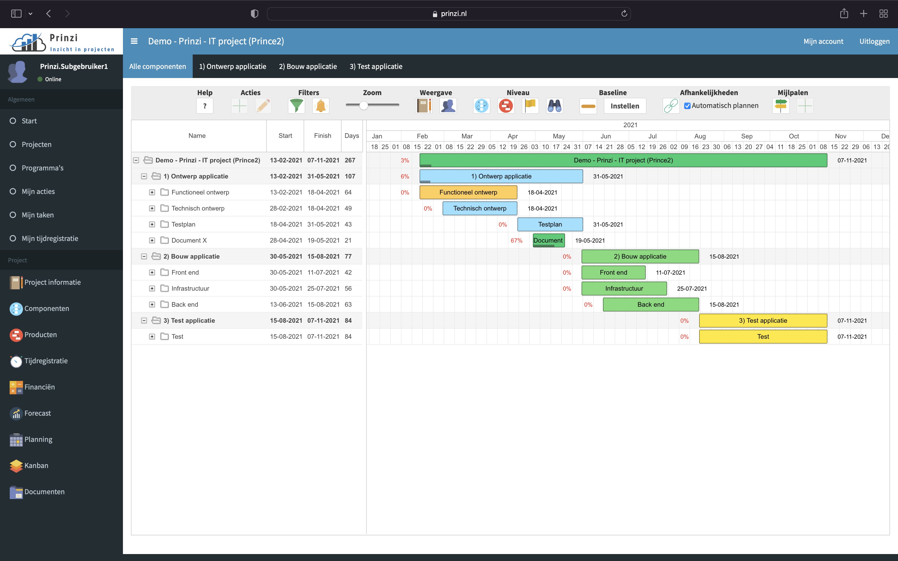Select the user Weergave icon
This screenshot has height=561, width=898.
point(448,106)
